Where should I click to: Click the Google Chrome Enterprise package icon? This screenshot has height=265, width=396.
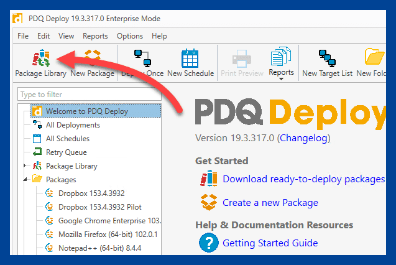tap(49, 220)
